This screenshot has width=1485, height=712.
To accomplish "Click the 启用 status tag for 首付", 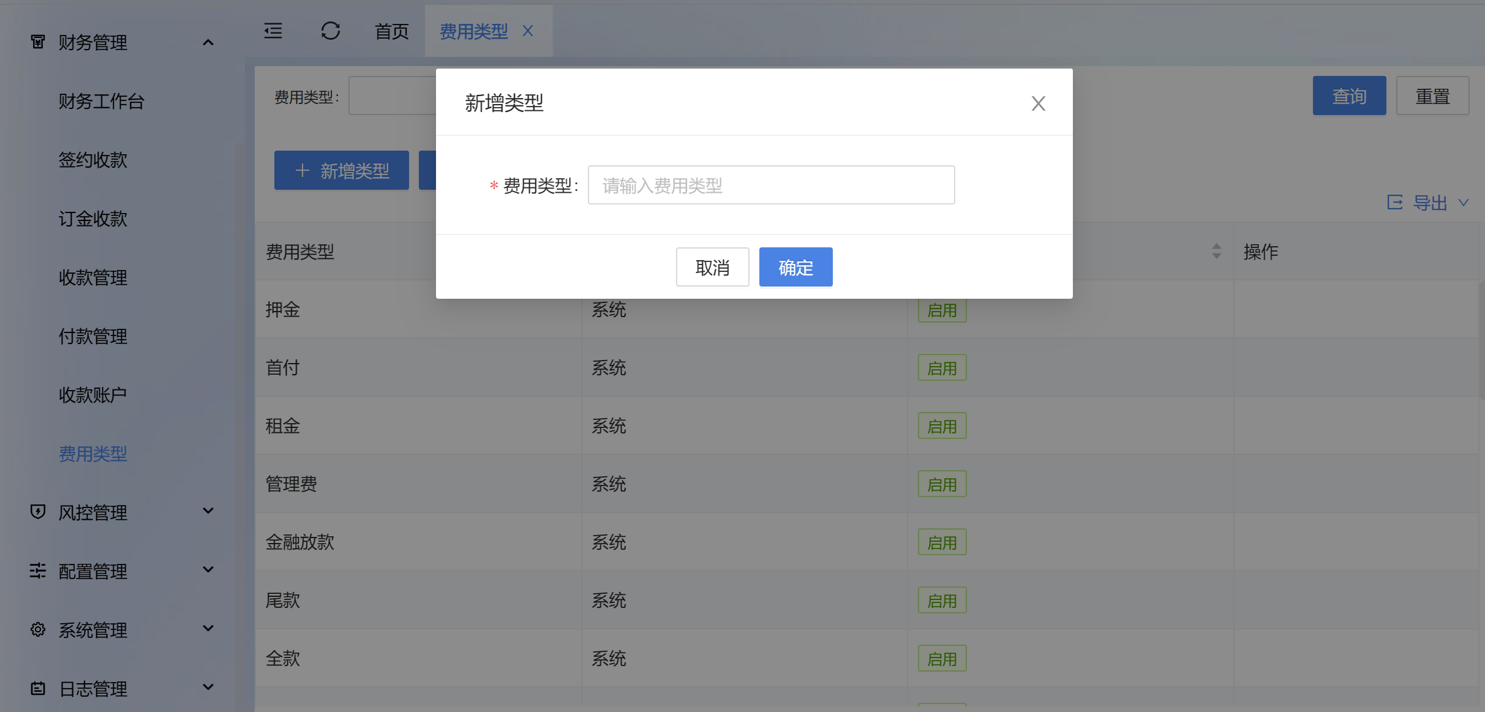I will (x=942, y=368).
